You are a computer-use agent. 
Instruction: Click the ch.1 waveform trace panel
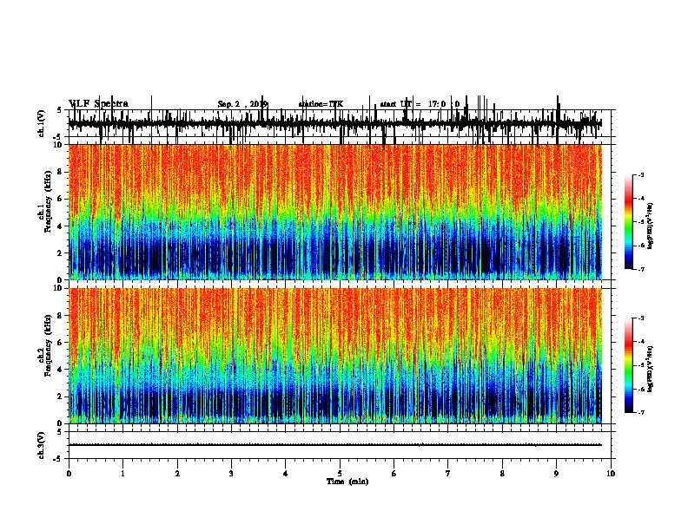tap(340, 123)
